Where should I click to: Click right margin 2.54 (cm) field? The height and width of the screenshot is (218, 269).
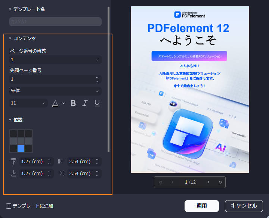(84, 174)
